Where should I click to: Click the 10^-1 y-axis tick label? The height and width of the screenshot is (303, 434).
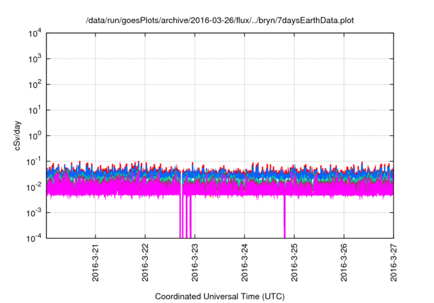point(34,162)
